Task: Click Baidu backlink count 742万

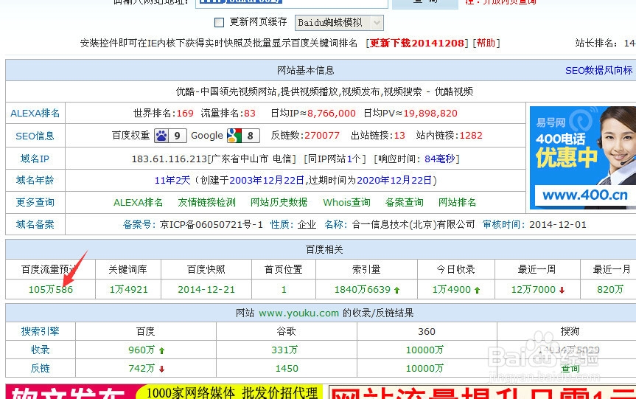Action: pyautogui.click(x=141, y=368)
